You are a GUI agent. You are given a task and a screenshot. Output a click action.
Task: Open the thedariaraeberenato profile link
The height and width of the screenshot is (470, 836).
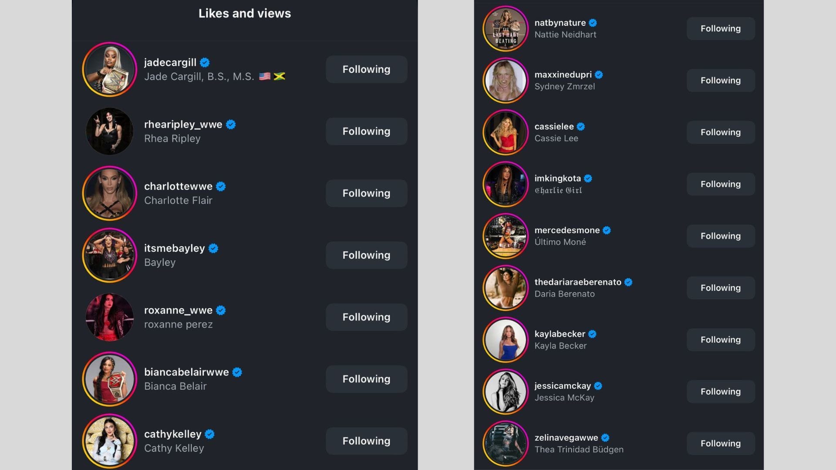click(577, 282)
